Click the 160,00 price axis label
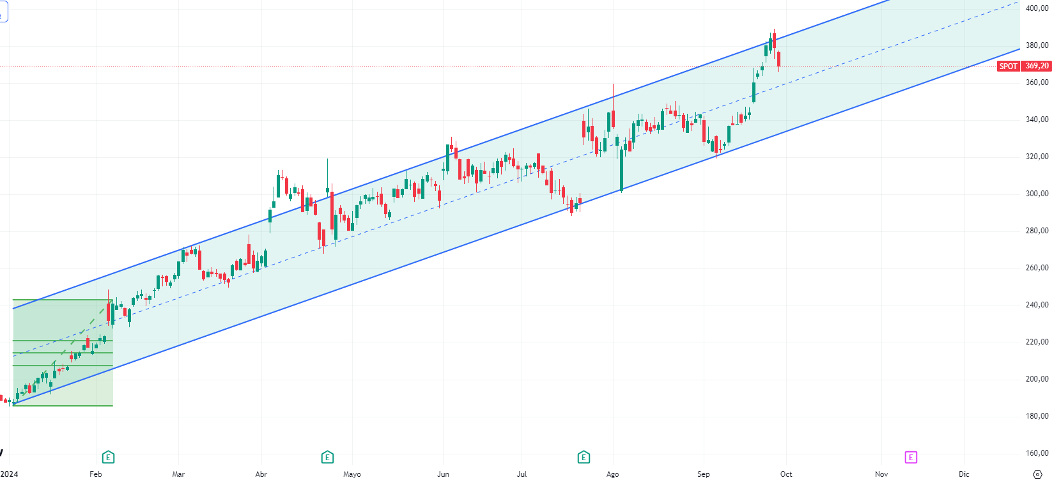Viewport: 1052px width, 480px height. [x=1037, y=453]
